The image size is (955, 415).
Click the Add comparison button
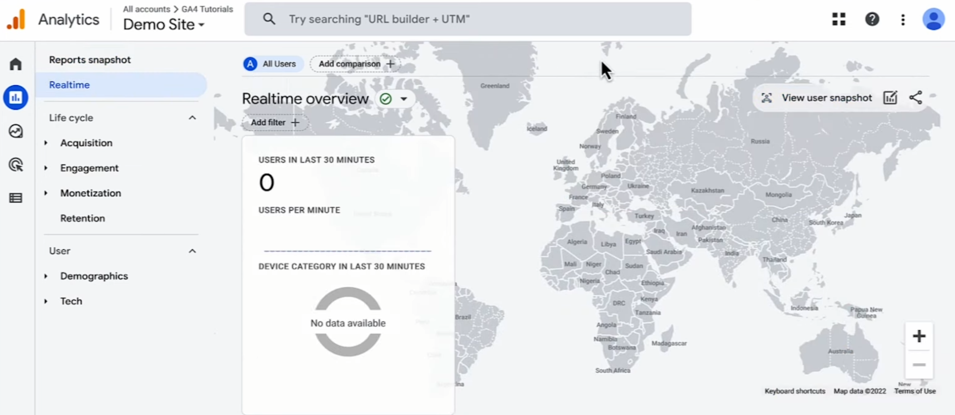(x=355, y=64)
